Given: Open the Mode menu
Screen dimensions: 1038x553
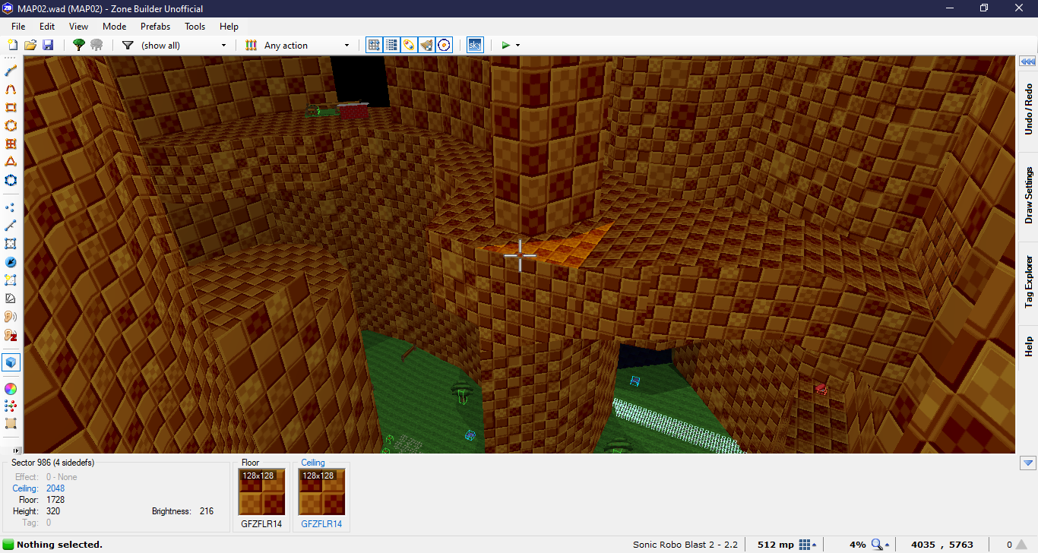Looking at the screenshot, I should [114, 26].
